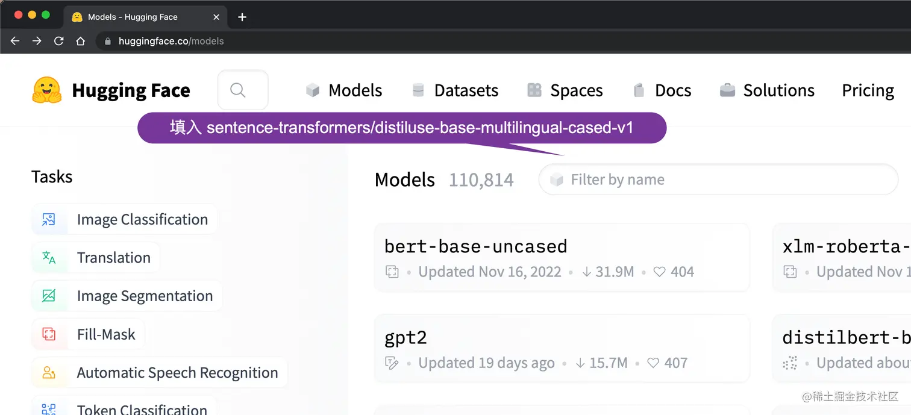The width and height of the screenshot is (911, 415).
Task: Click the browser forward arrow
Action: pos(37,41)
